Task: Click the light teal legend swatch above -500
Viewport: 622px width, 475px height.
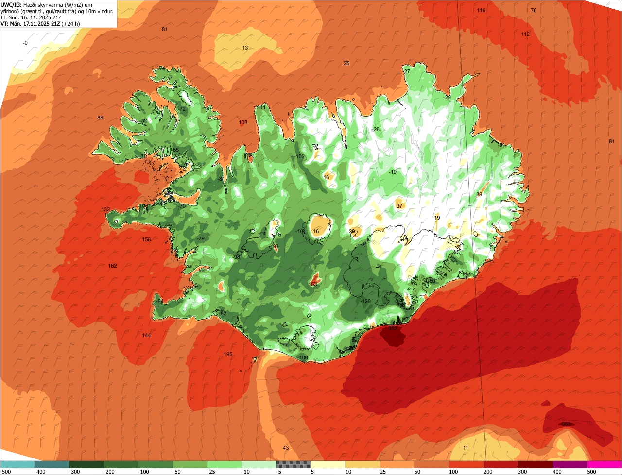Action: [x=17, y=464]
